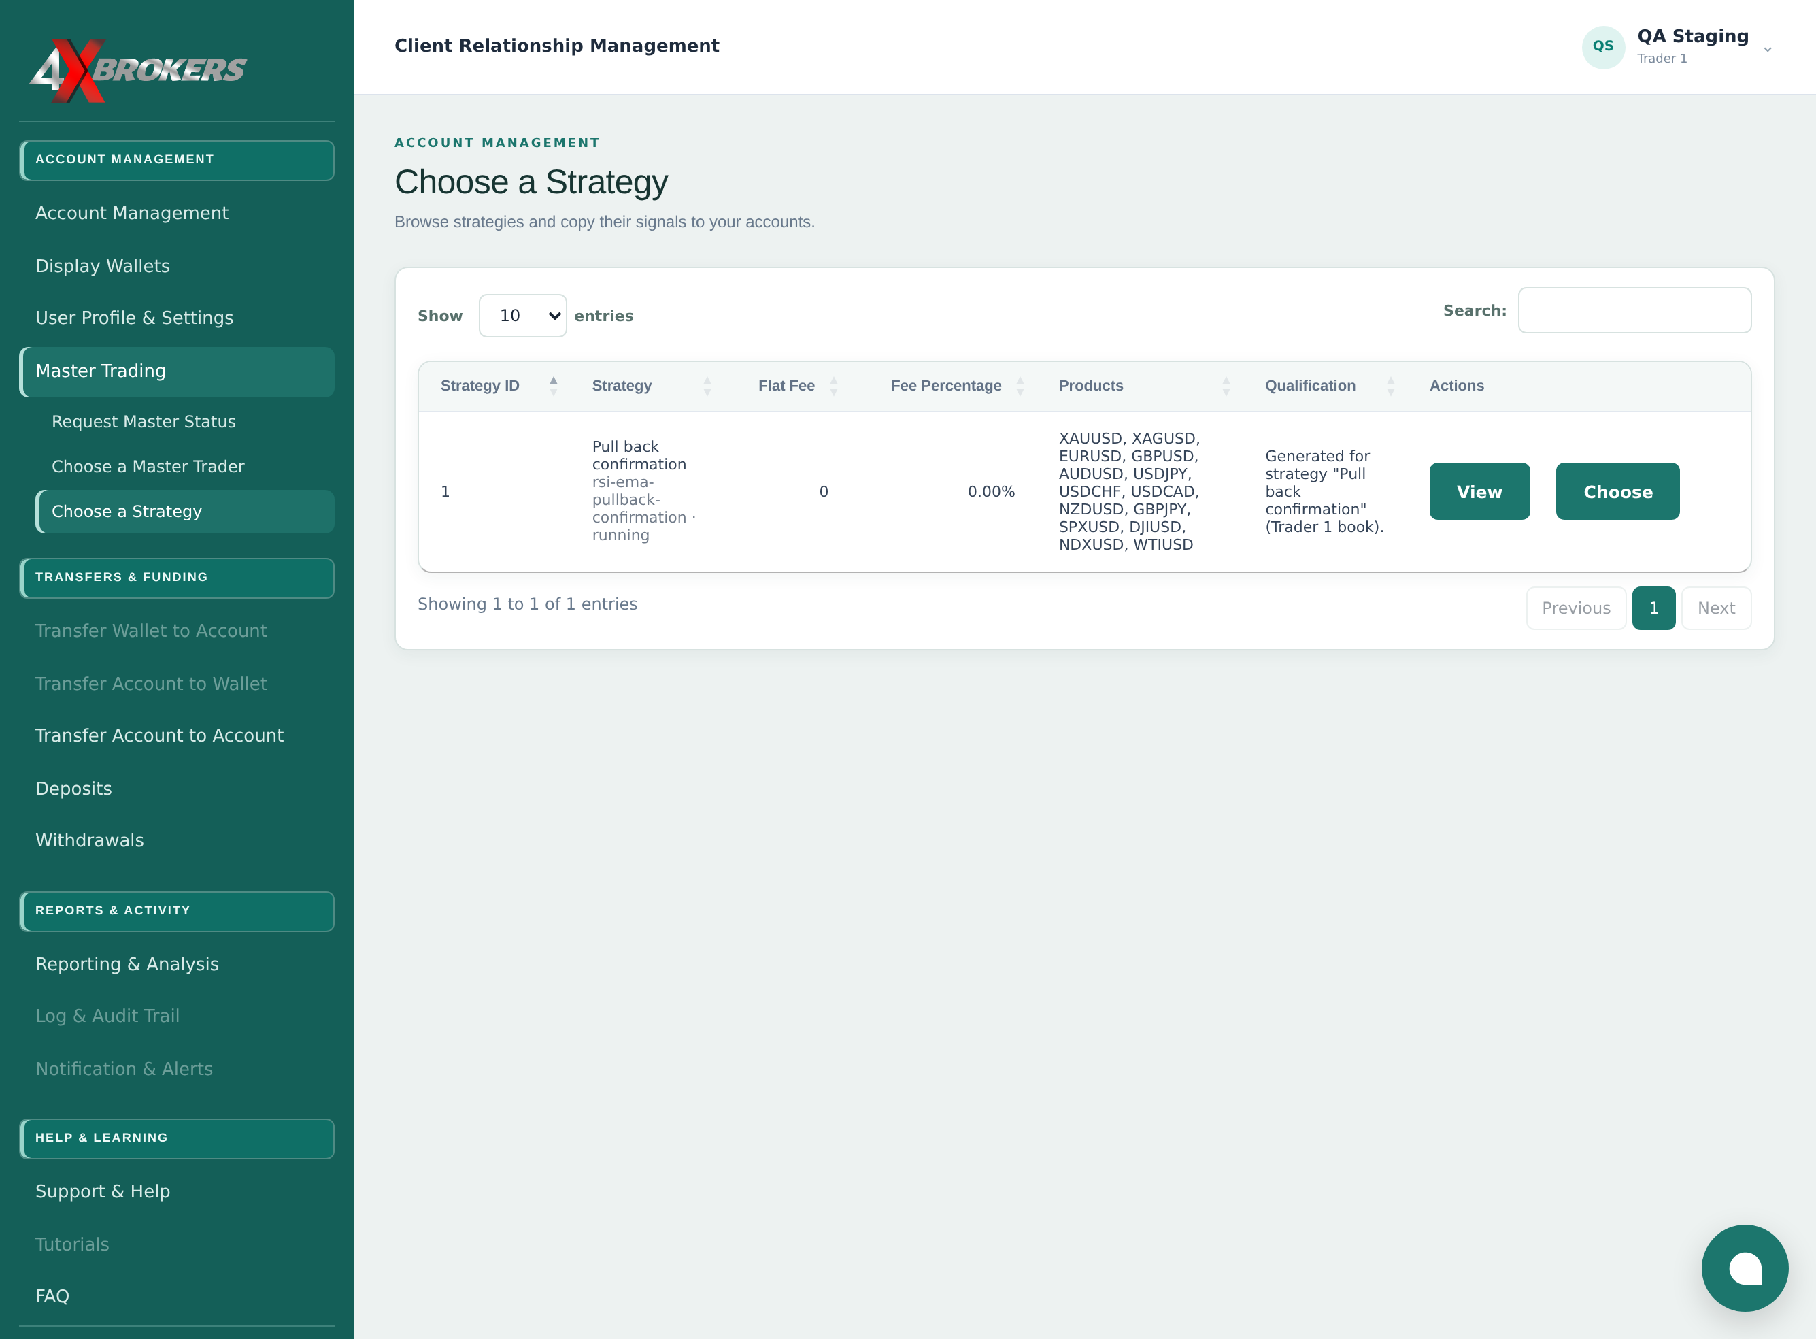Select Choose a Strategy sidebar item
The width and height of the screenshot is (1816, 1339).
185,512
